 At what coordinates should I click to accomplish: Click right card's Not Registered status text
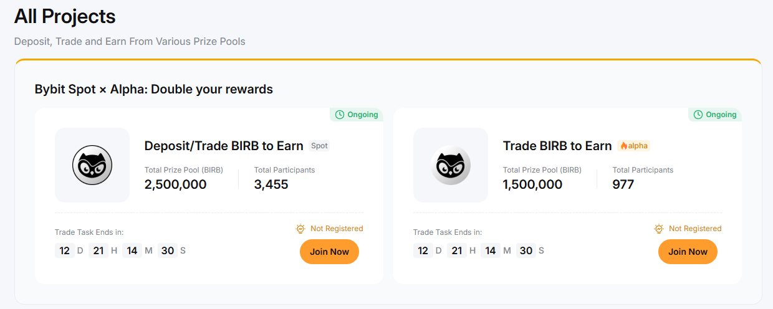695,229
